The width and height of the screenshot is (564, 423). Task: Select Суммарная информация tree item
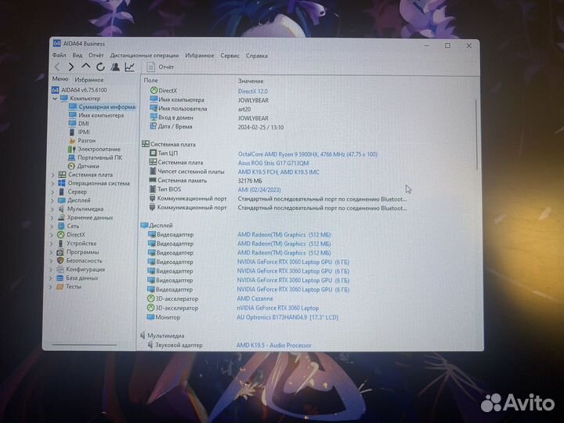[x=103, y=107]
